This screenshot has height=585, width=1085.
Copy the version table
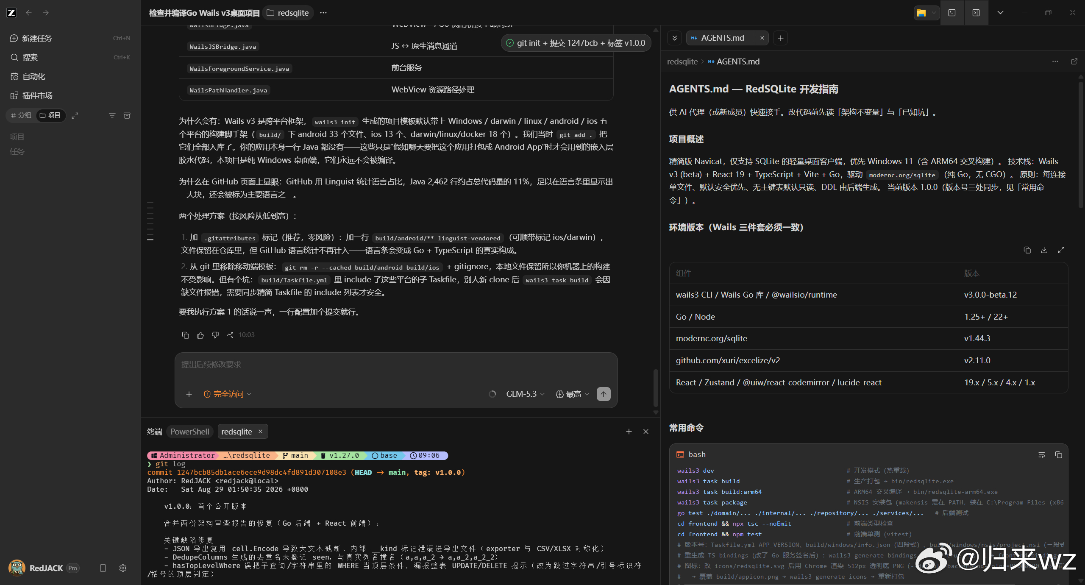[1027, 250]
